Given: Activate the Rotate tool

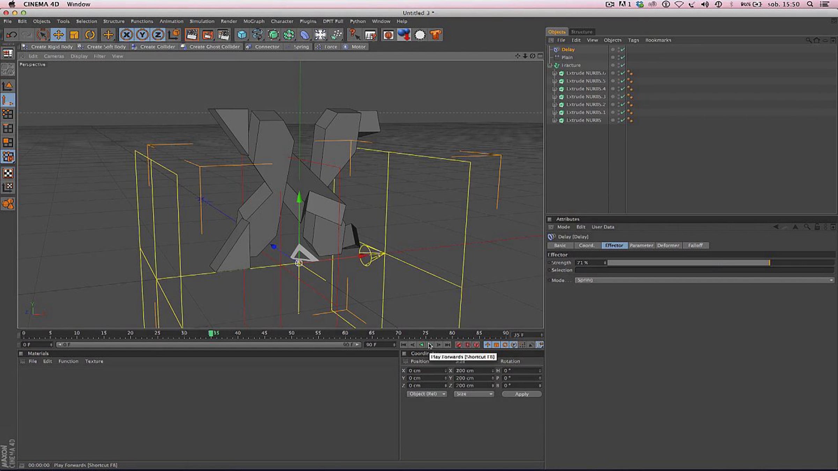Looking at the screenshot, I should point(90,35).
